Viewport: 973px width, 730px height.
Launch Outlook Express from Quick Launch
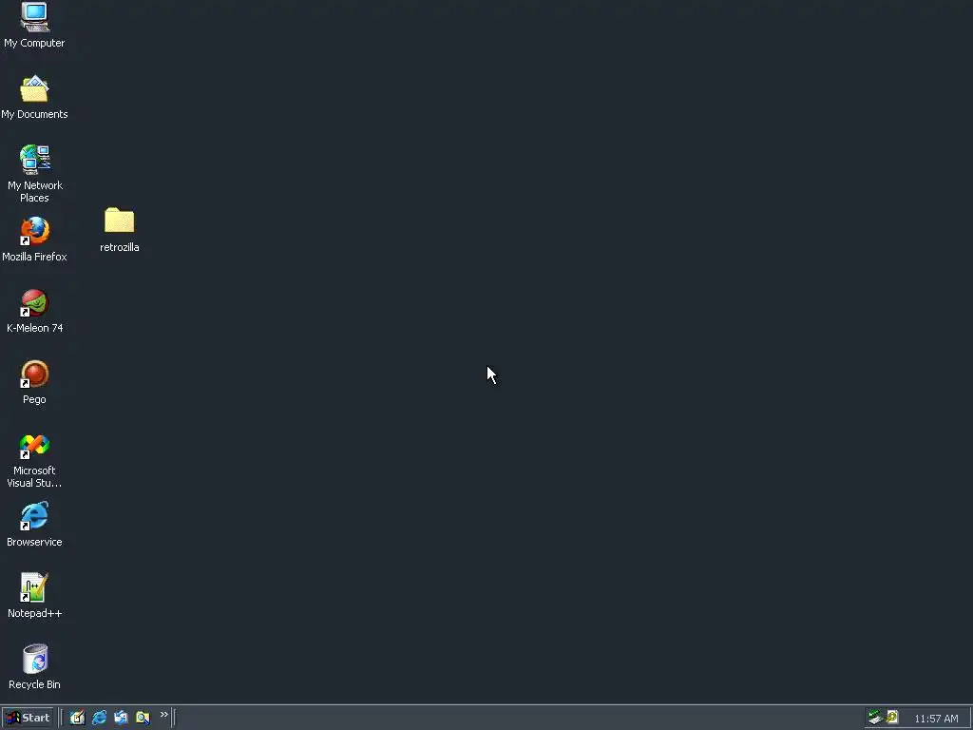point(121,718)
